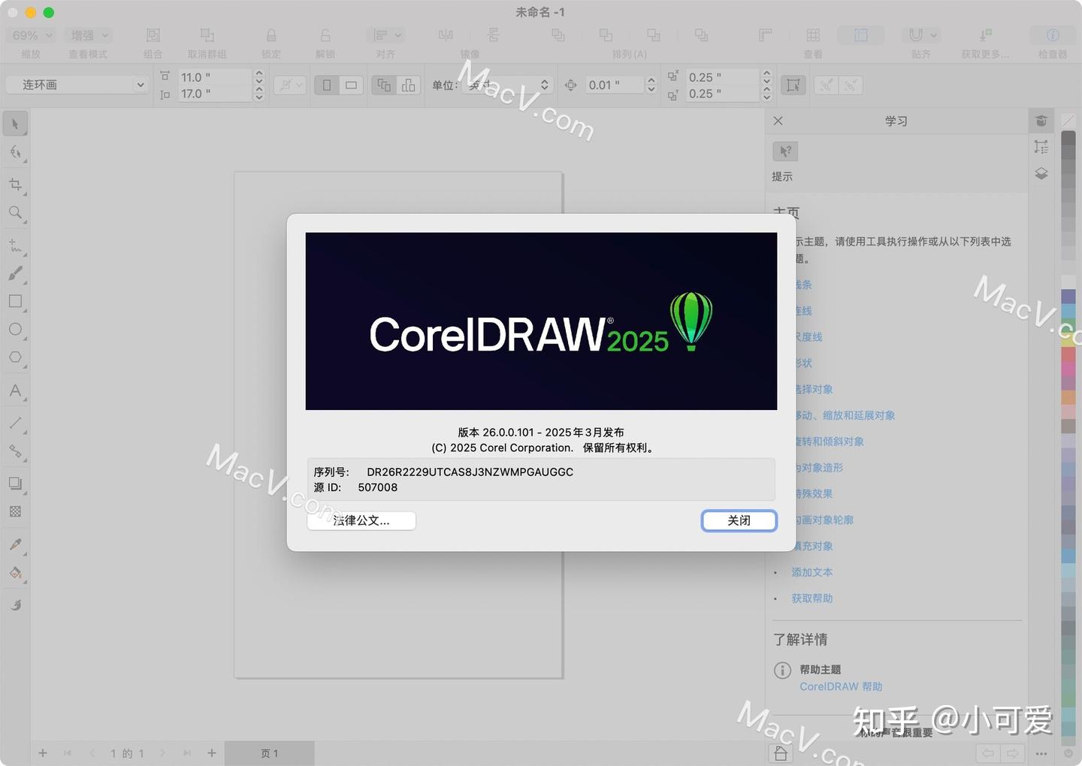Image resolution: width=1082 pixels, height=766 pixels.
Task: Switch page orientation to landscape
Action: point(350,84)
